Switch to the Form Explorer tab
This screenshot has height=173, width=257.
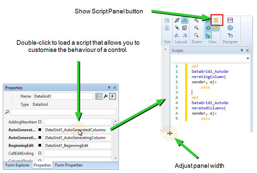point(18,165)
